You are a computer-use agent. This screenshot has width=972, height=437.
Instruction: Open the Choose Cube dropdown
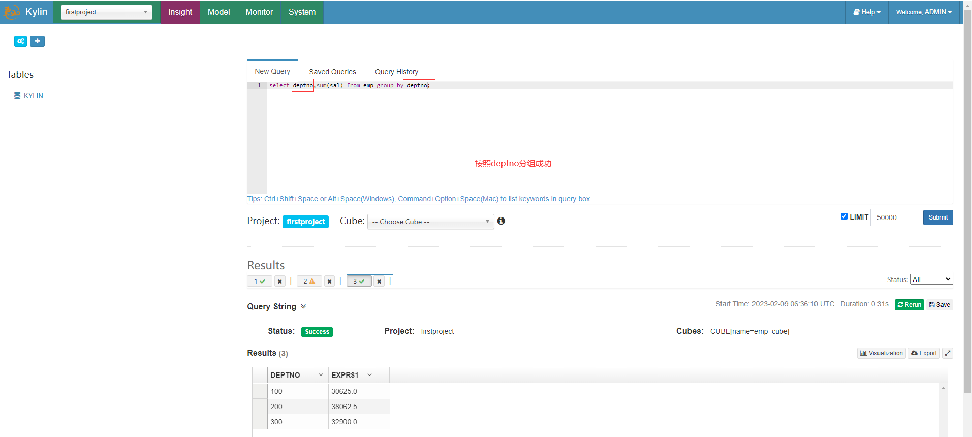coord(431,222)
